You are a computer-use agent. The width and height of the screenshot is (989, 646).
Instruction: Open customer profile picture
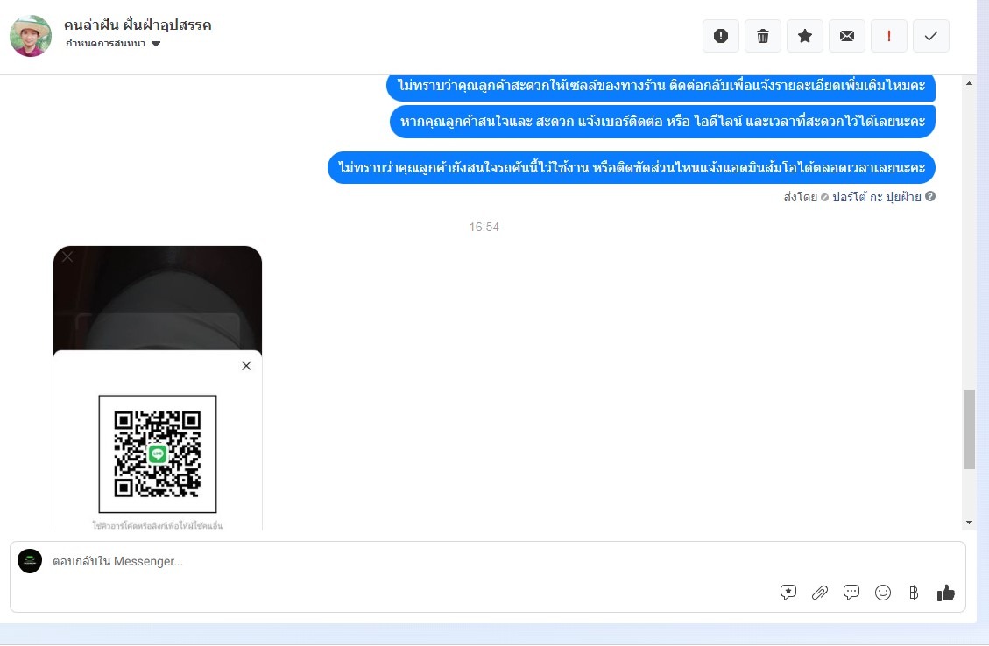point(31,36)
